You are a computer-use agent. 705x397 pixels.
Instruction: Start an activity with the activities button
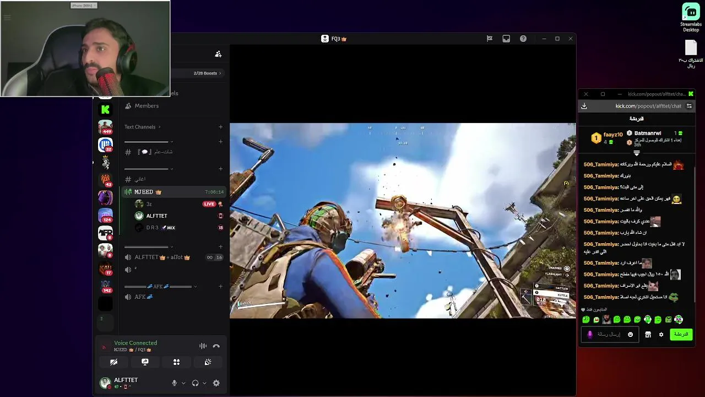[x=176, y=362]
